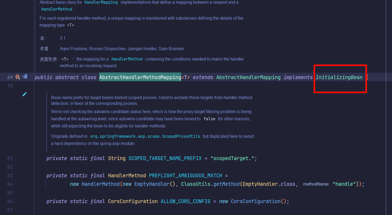Click the <T> code reference after 'mapping type'

[x=70, y=25]
